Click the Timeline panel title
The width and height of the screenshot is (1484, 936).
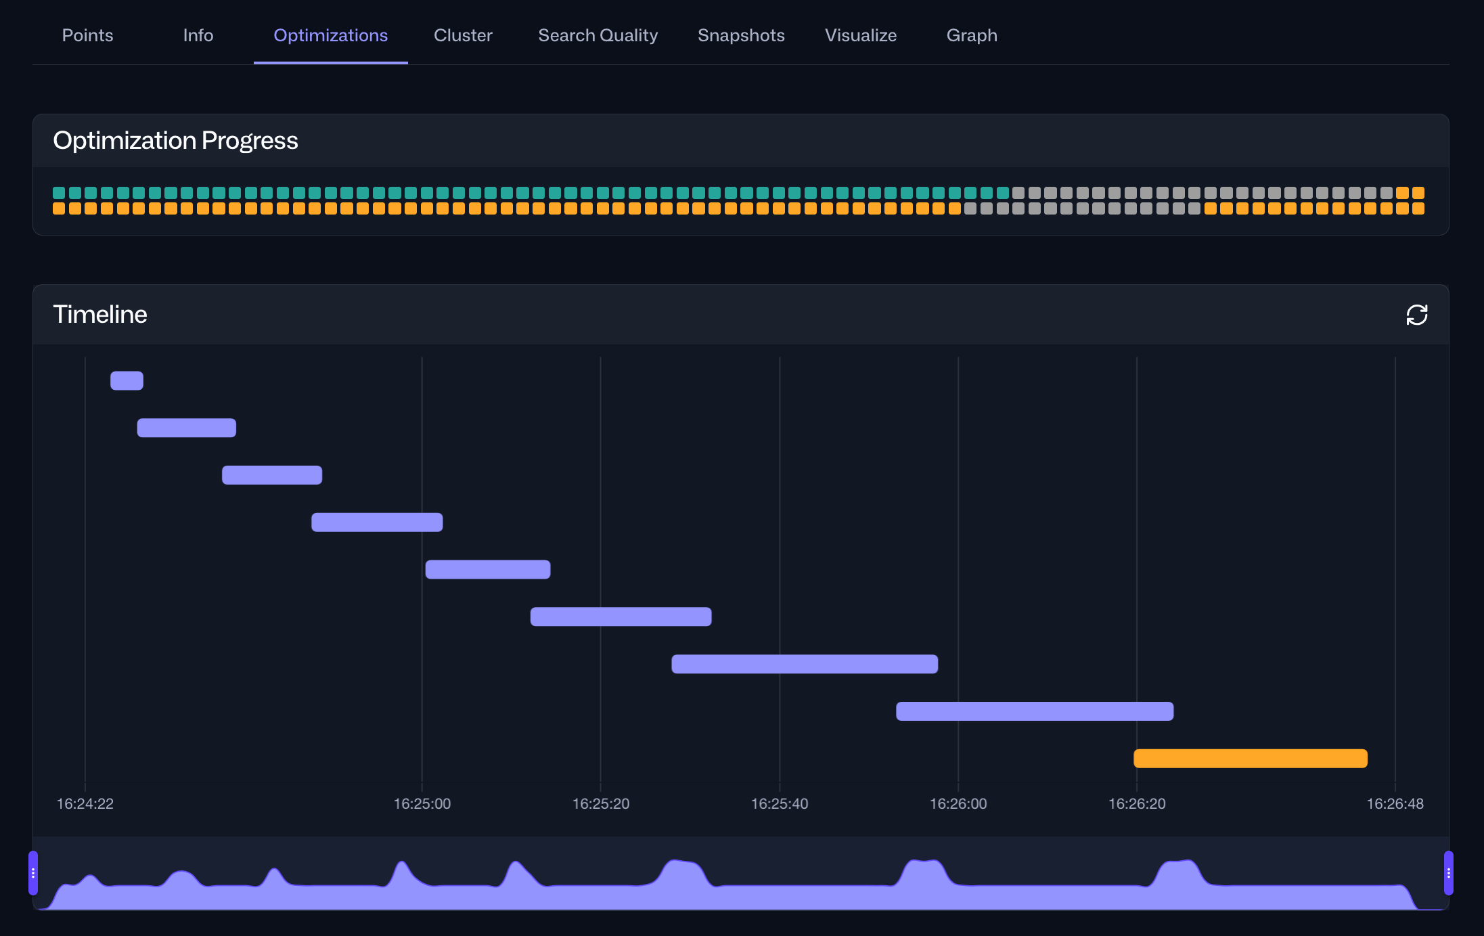coord(99,313)
